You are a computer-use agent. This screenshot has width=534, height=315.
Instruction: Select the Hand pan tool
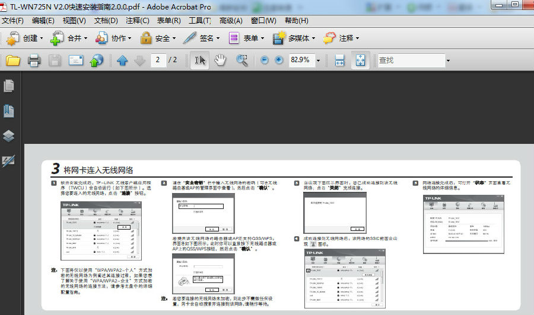(x=220, y=60)
